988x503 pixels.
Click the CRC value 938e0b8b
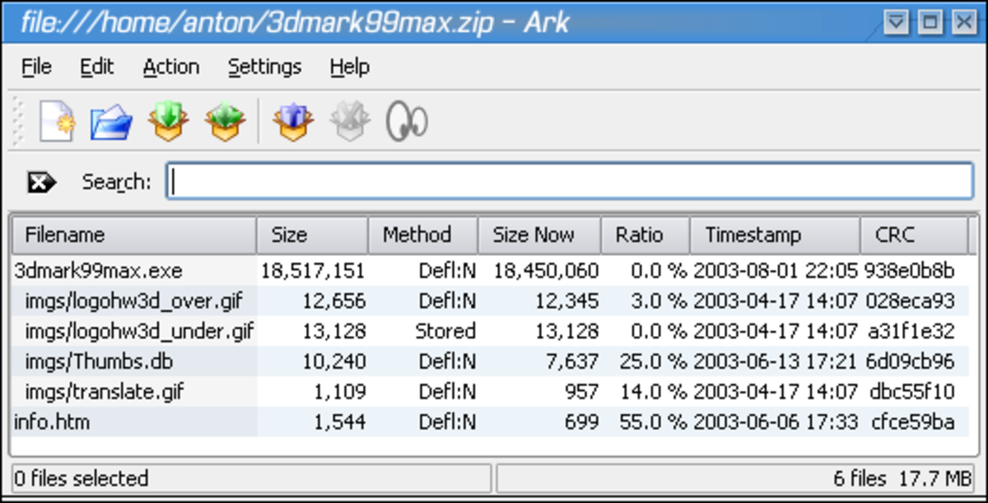[x=910, y=271]
